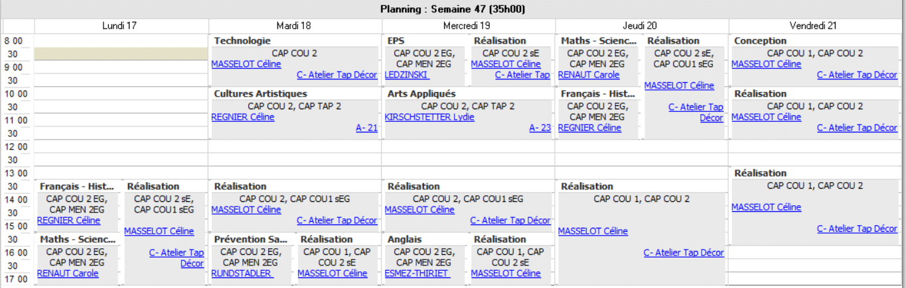Click RENAUT Carole link in Thursday Maths block

coord(589,75)
